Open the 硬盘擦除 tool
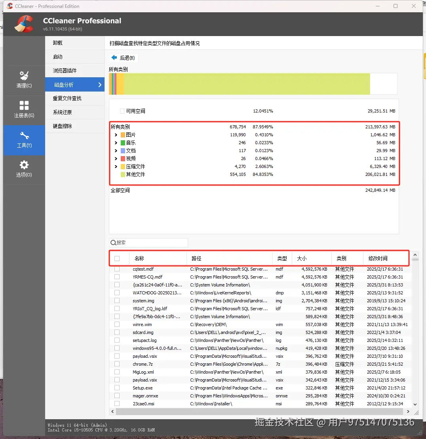Screen dimensions: 426x439 [75, 126]
